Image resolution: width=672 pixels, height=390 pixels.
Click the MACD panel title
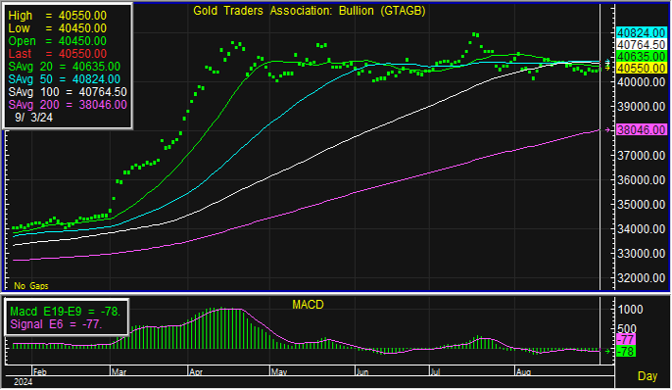[x=308, y=305]
